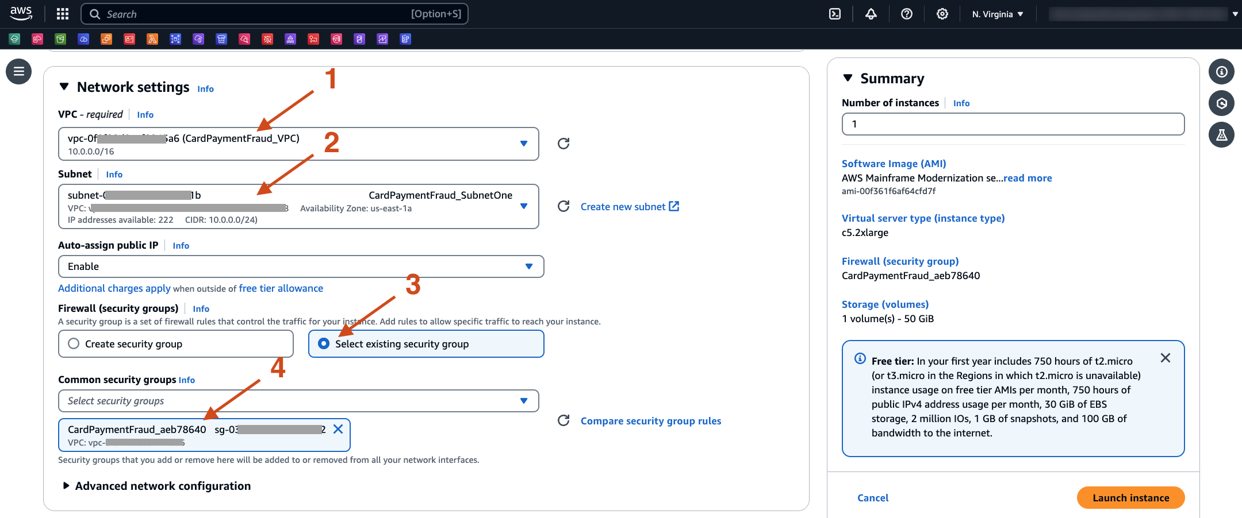Open the green S3 bucket shortcut
Screen dimensions: 1242x518
point(60,39)
